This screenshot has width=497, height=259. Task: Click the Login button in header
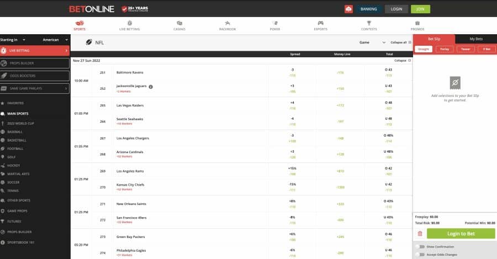[396, 9]
